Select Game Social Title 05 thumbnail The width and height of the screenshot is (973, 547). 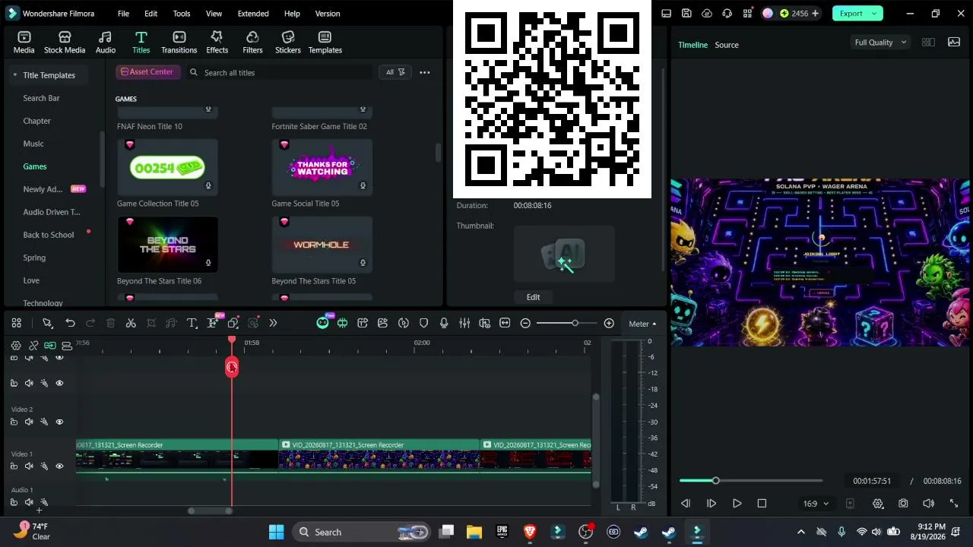(x=322, y=167)
